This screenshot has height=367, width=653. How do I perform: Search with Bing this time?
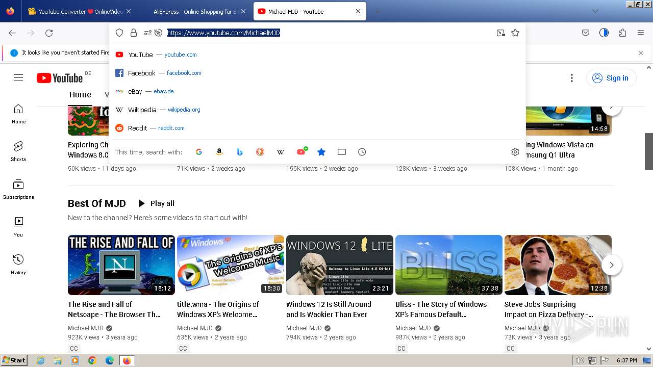tap(240, 152)
